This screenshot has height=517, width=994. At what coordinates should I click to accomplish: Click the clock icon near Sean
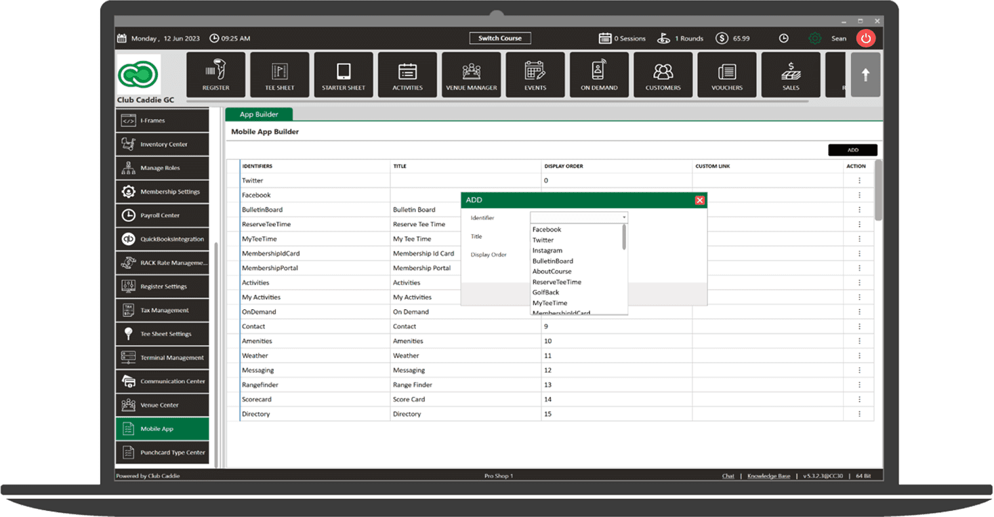point(783,39)
